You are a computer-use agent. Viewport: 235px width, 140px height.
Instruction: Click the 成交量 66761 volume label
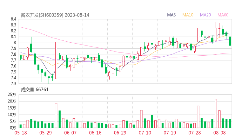(35, 90)
